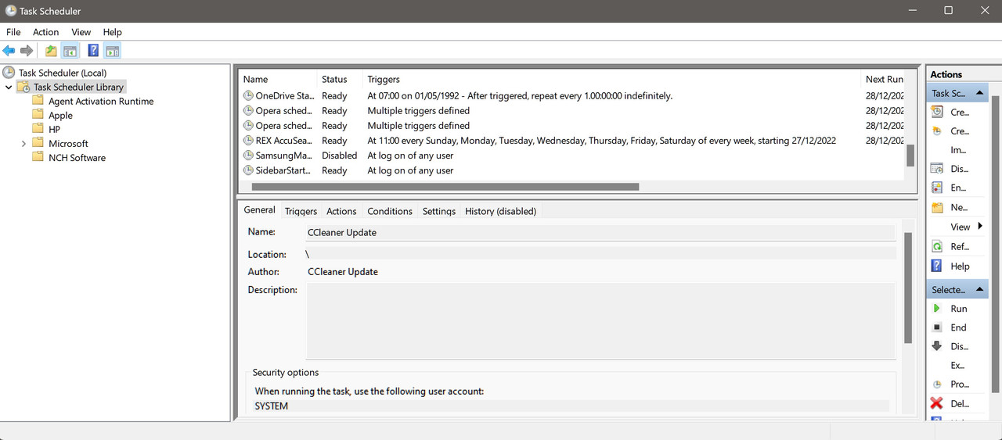Click the Properties clock icon in Actions
Screen dimensions: 1002x440
click(x=937, y=385)
